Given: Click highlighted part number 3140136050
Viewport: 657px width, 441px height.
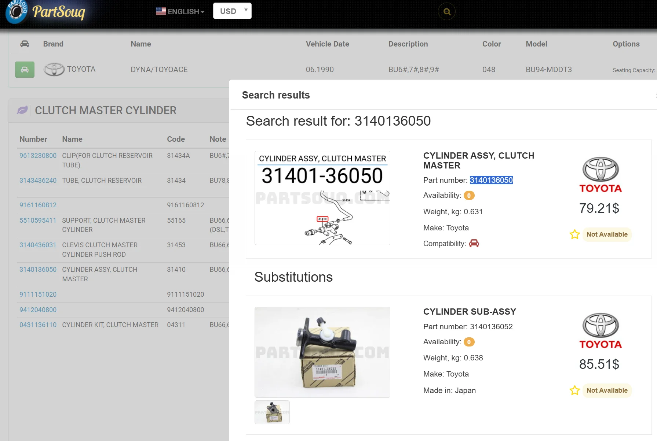Looking at the screenshot, I should [x=491, y=180].
